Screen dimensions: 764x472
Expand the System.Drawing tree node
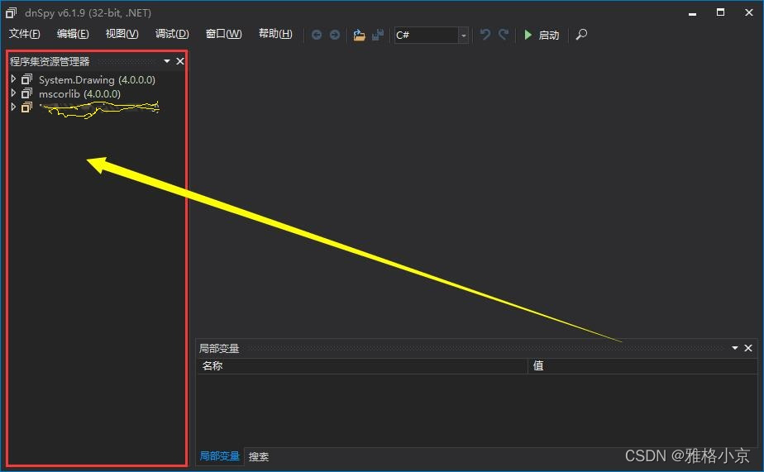point(13,79)
